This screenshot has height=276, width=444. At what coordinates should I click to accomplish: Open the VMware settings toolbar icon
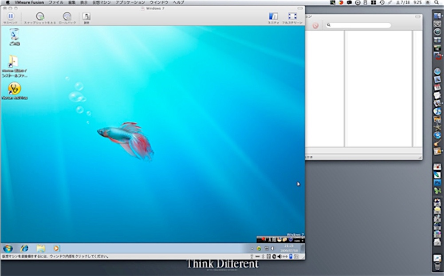point(86,16)
